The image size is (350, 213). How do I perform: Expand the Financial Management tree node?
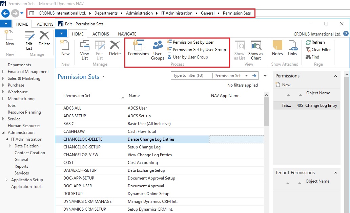click(3, 72)
